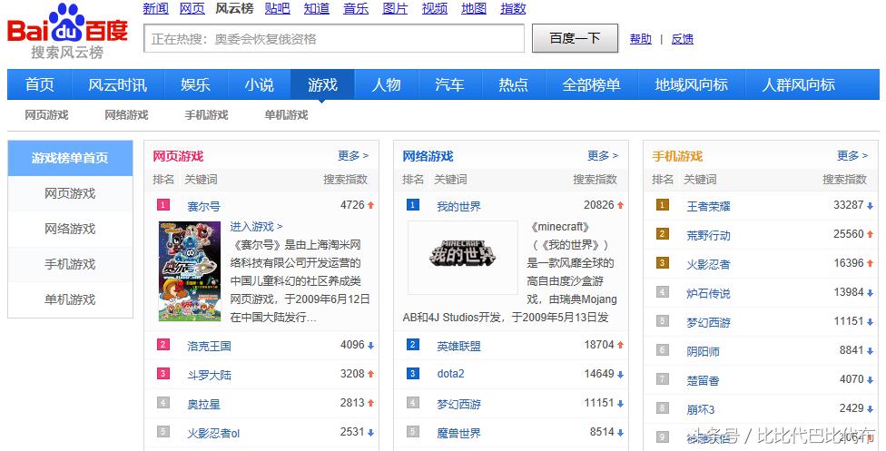Click rank 3 badge beside dota2
The height and width of the screenshot is (451, 886).
(x=412, y=374)
